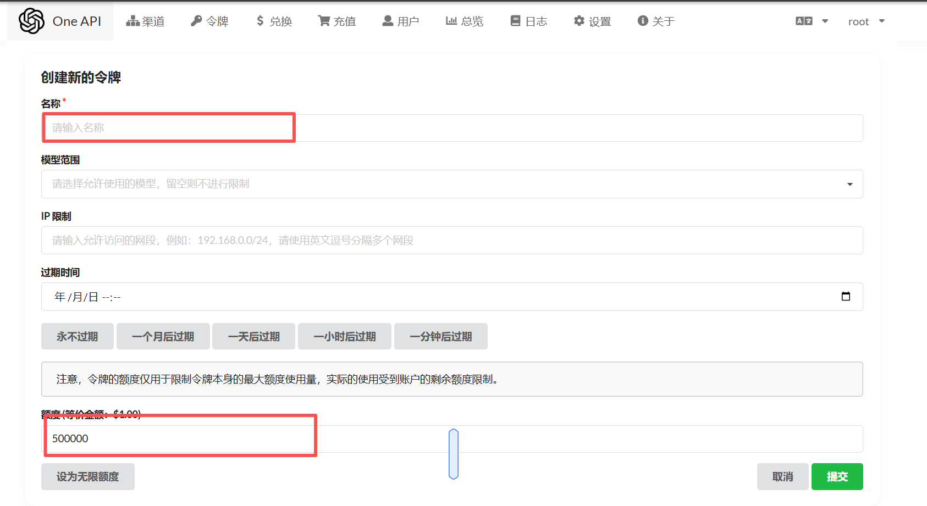Go to 用户 users section

tap(401, 21)
